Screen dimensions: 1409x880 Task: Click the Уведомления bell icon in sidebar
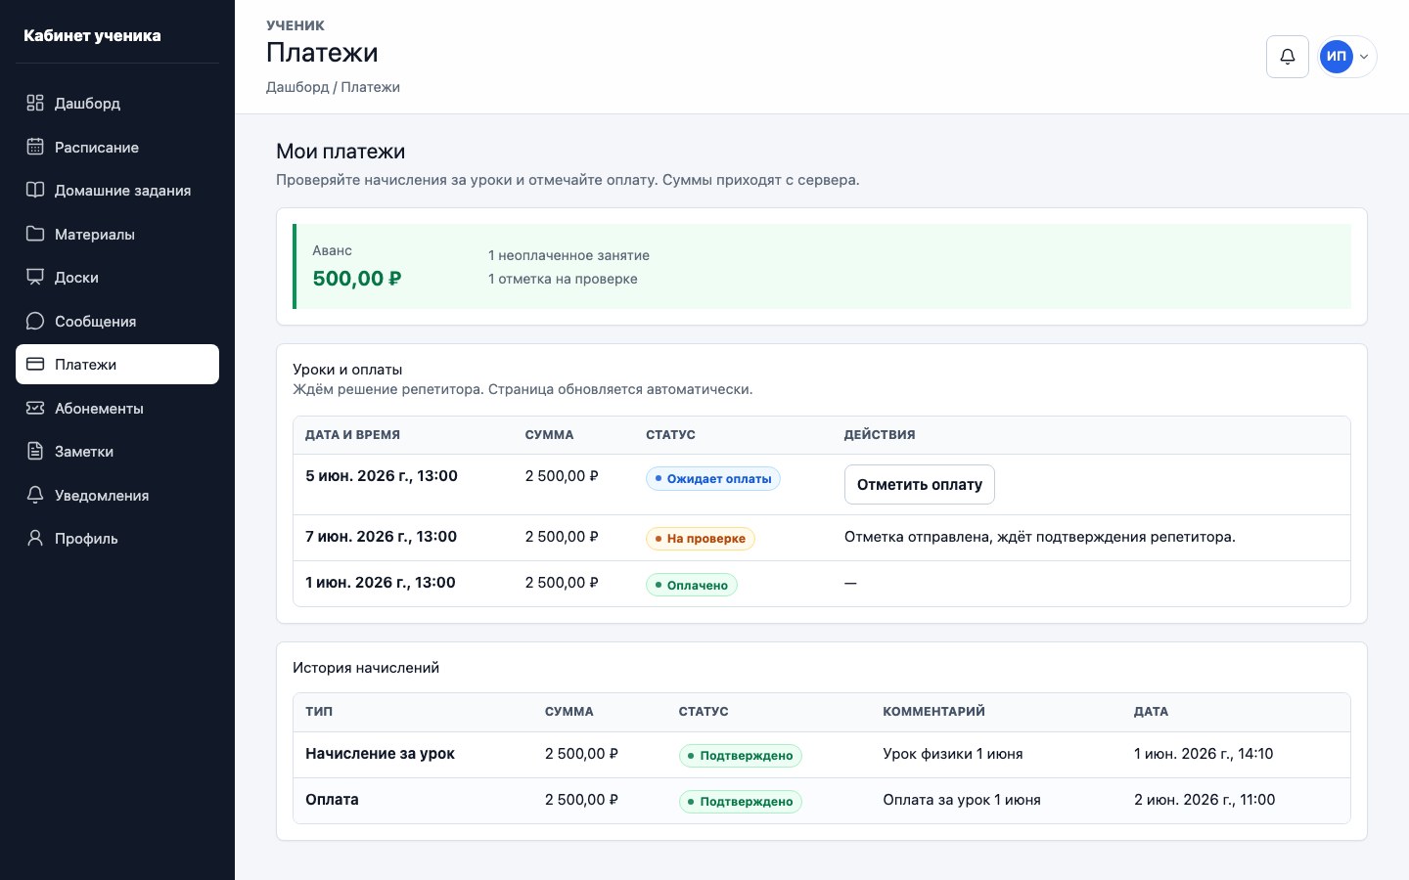coord(35,495)
